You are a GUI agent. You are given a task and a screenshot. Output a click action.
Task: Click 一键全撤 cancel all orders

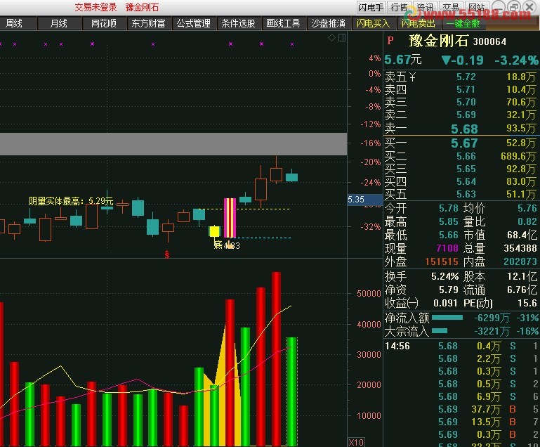pos(463,23)
